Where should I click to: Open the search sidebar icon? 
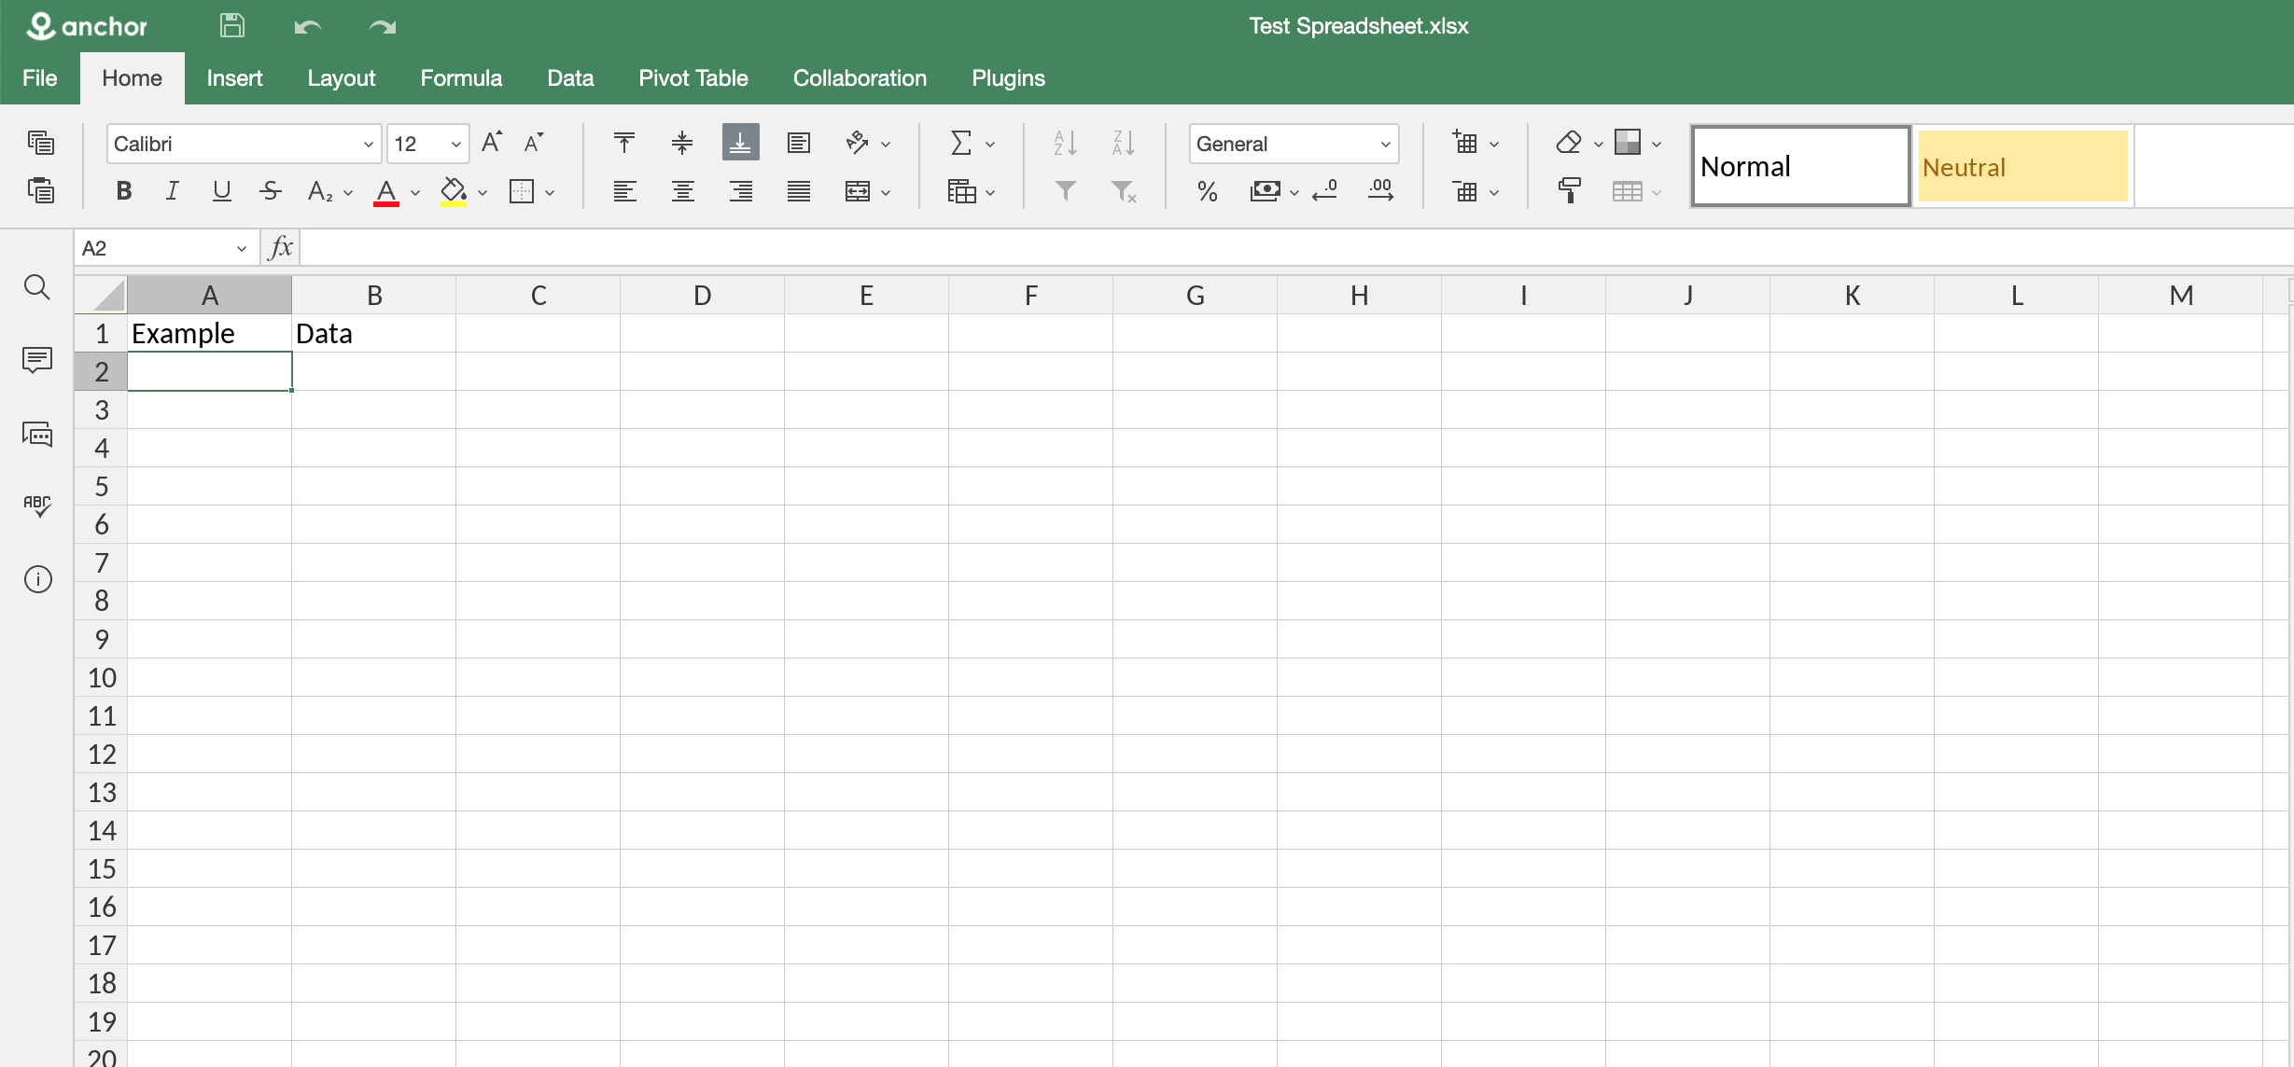coord(37,287)
